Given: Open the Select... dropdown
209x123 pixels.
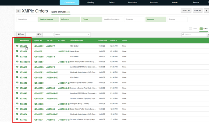Looking at the screenshot, I should (72, 34).
